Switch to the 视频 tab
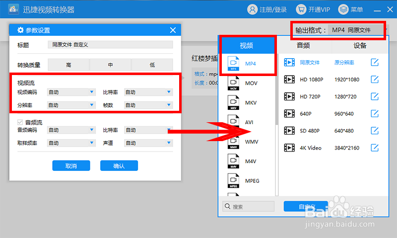Viewport: 397px width, 238px height. [246, 46]
